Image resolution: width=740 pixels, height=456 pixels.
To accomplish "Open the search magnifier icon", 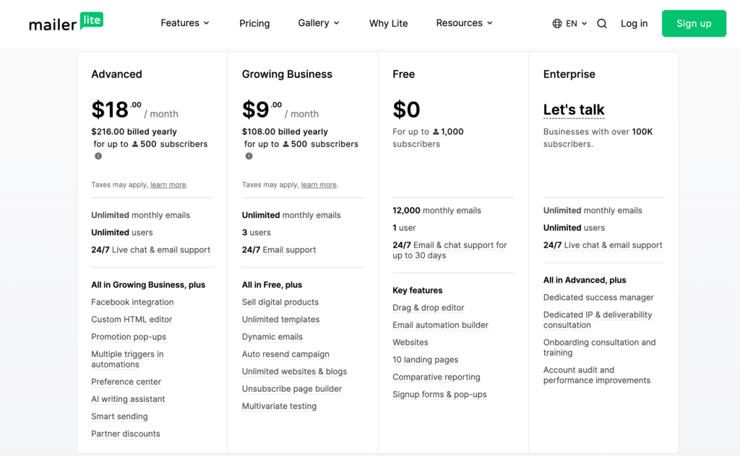I will (x=601, y=23).
